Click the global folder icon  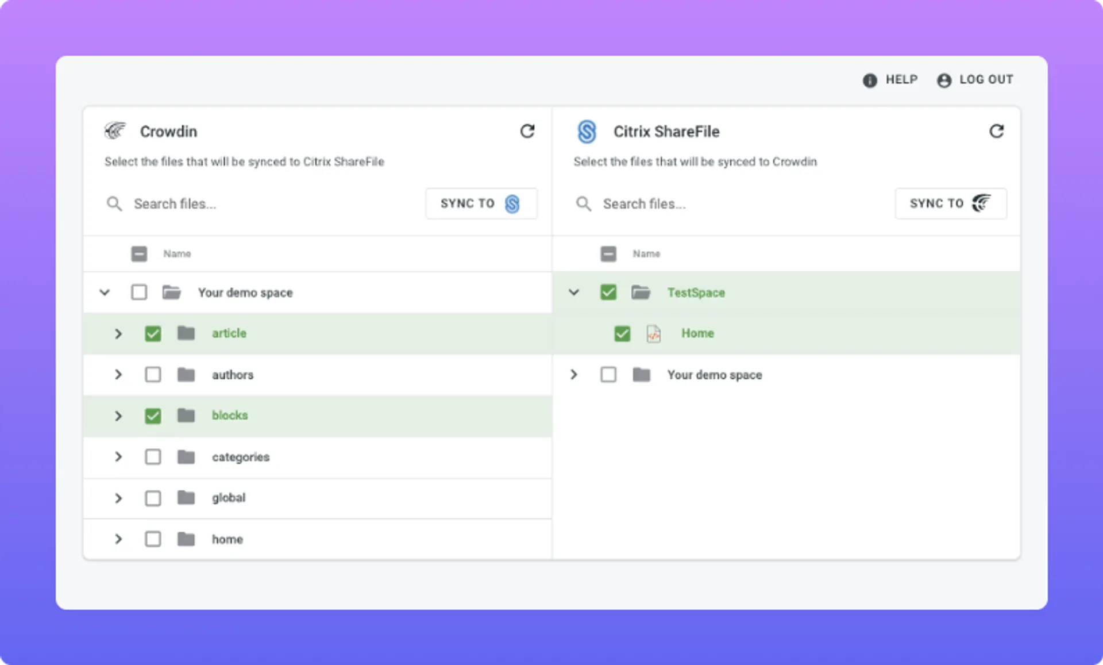tap(186, 498)
